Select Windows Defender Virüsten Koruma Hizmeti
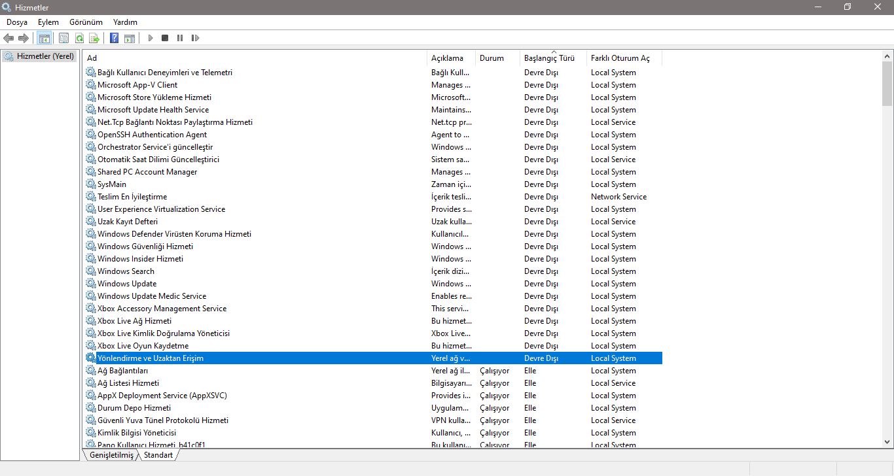This screenshot has width=894, height=476. pos(373,234)
